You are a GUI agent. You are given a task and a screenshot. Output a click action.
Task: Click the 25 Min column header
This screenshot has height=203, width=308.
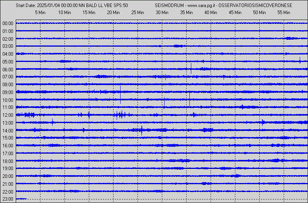pyautogui.click(x=137, y=13)
